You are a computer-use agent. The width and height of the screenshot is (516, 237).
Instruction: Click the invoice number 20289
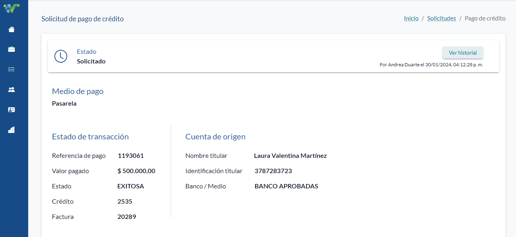(x=127, y=217)
